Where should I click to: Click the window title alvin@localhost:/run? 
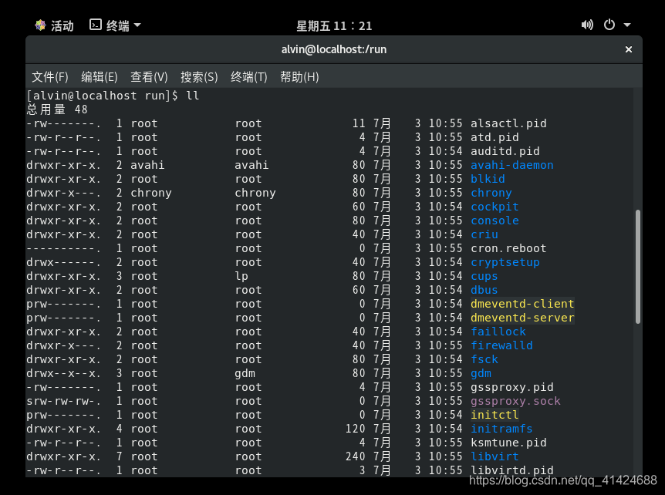334,49
